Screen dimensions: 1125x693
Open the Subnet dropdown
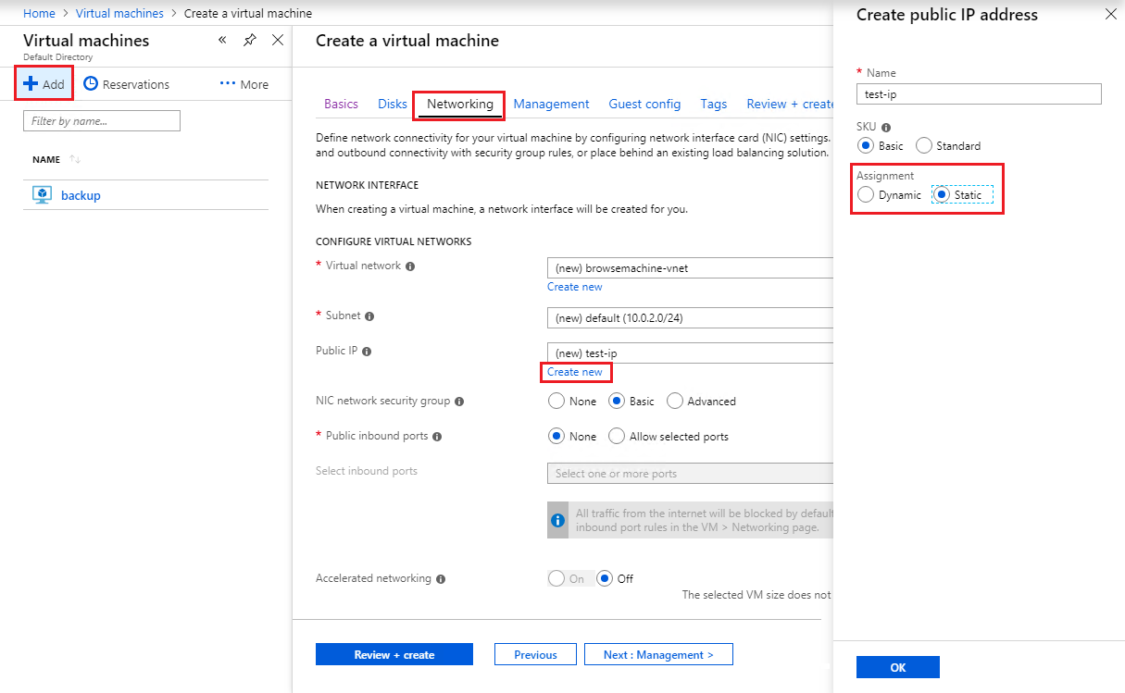click(690, 317)
